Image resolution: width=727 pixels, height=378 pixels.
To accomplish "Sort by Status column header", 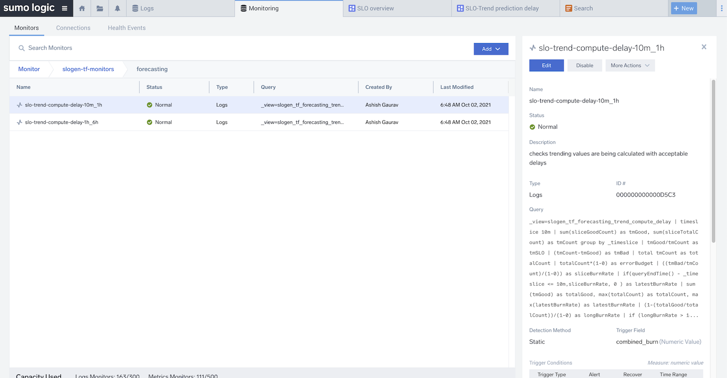I will pyautogui.click(x=154, y=87).
